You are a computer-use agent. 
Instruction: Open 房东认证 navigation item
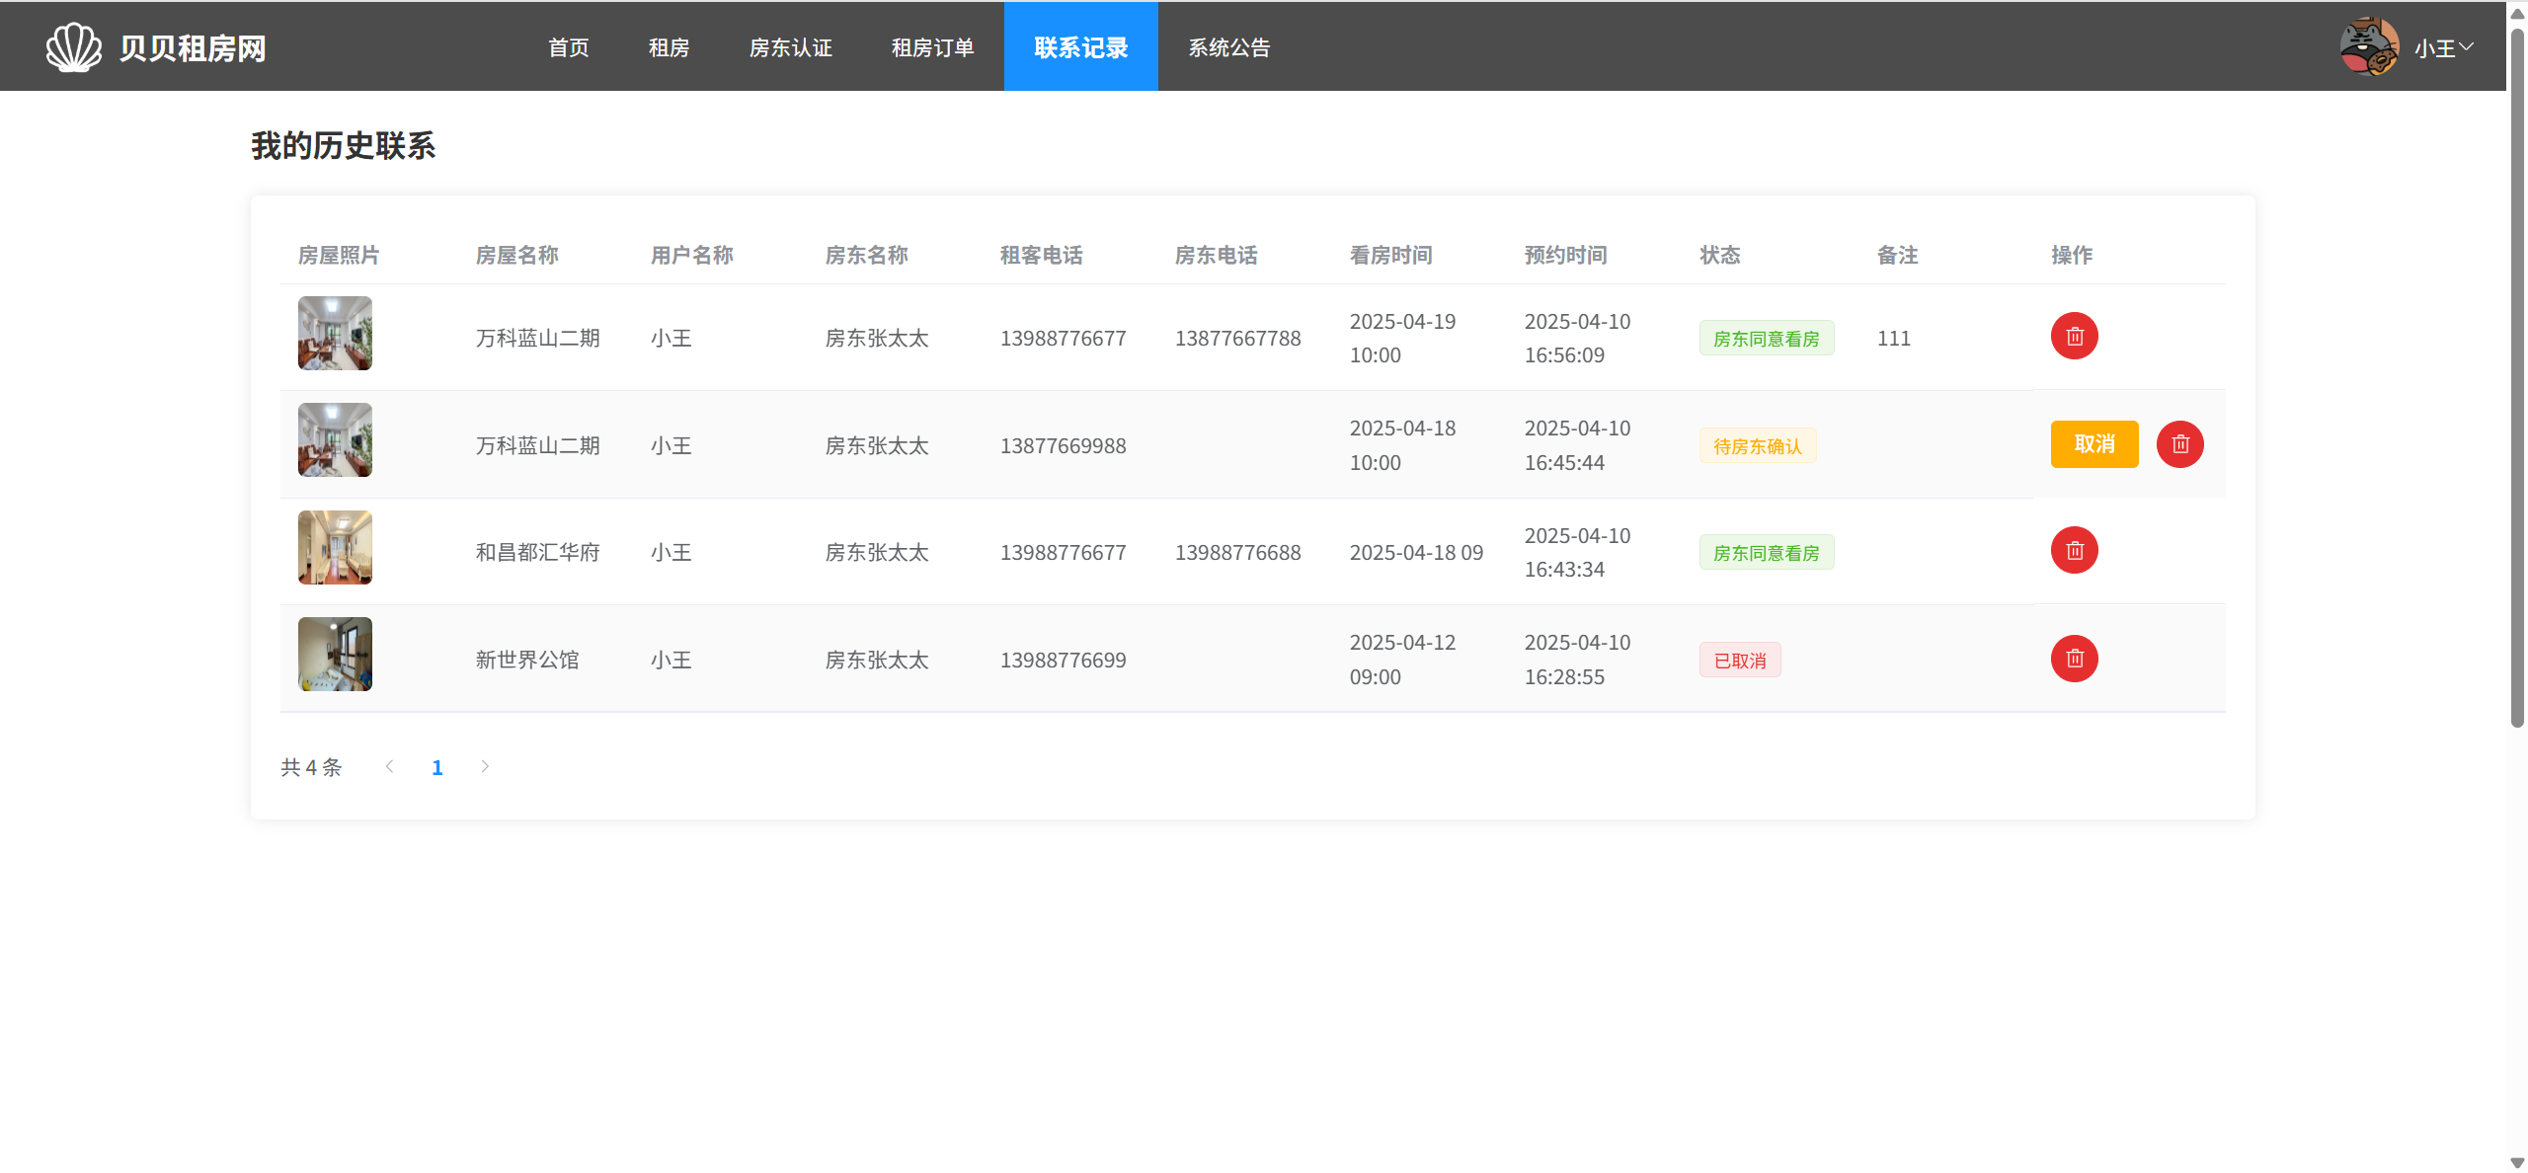(790, 47)
